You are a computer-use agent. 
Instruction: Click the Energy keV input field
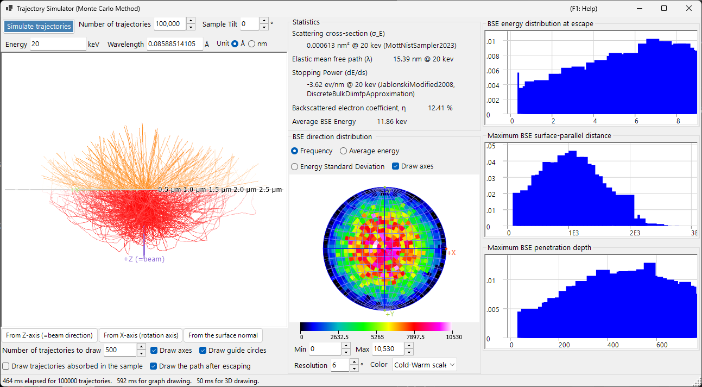click(58, 44)
